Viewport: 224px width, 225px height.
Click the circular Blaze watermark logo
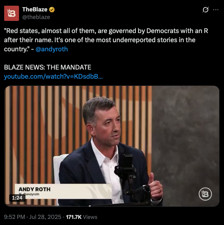pos(205,194)
